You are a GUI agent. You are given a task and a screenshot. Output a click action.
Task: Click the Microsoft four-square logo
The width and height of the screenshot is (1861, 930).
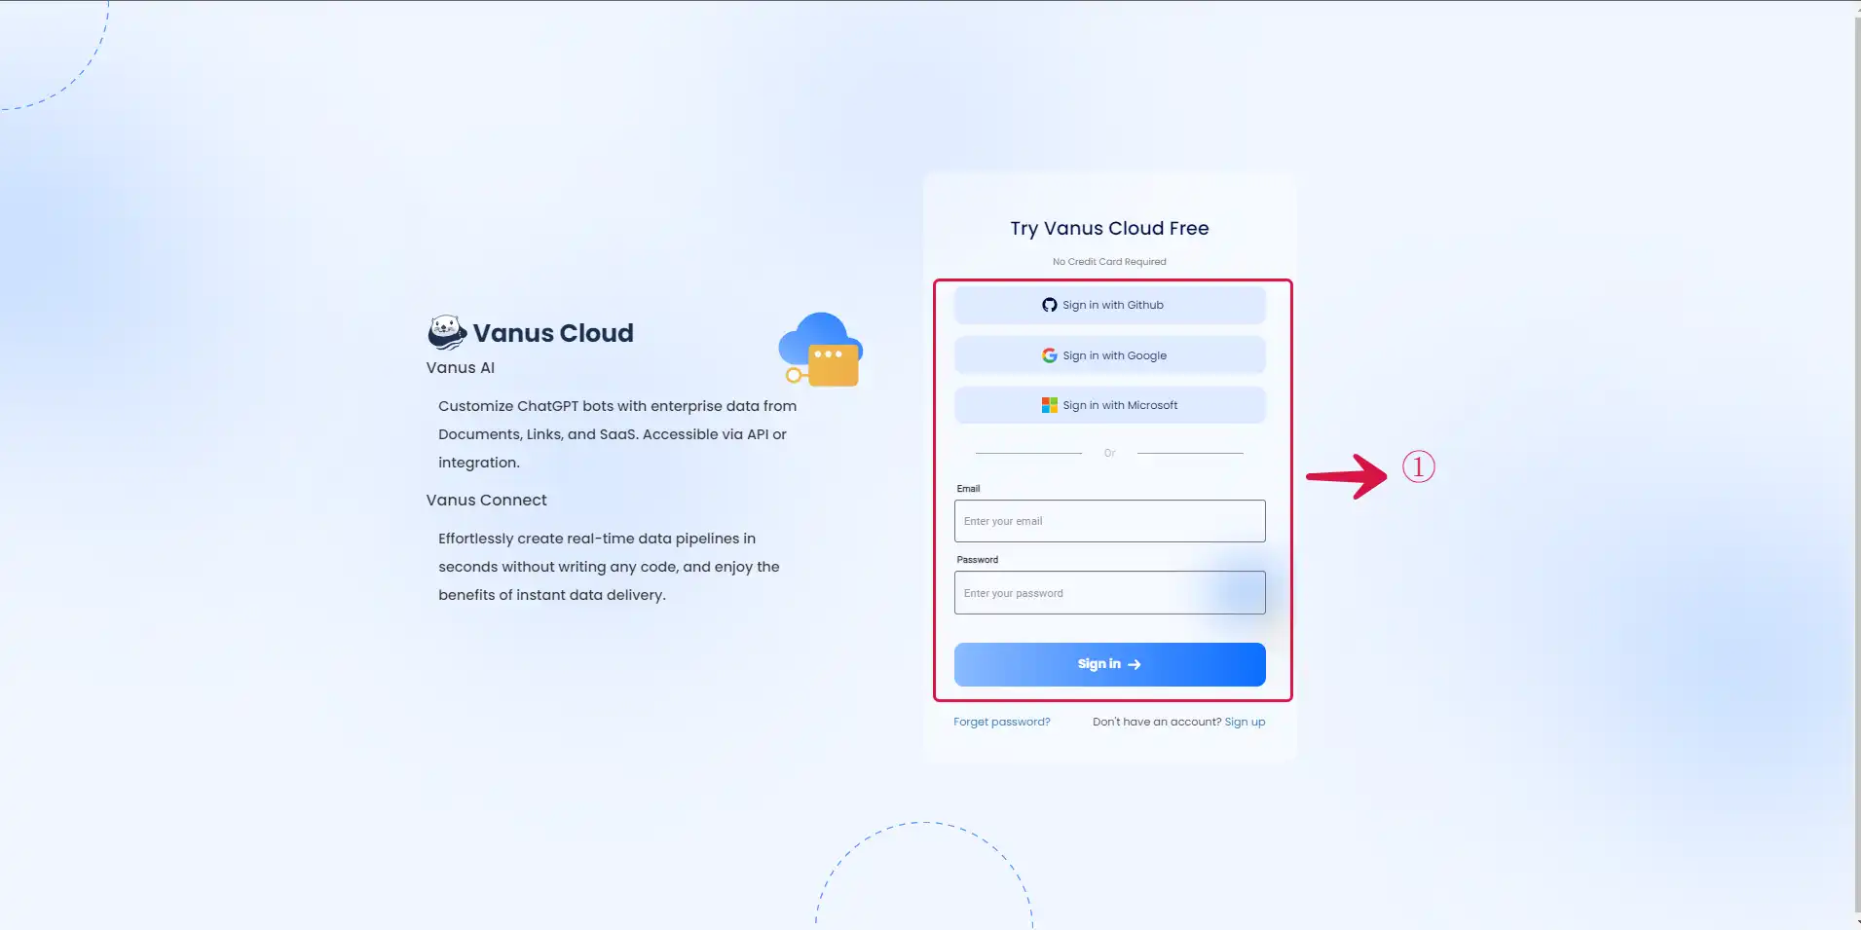click(x=1049, y=405)
